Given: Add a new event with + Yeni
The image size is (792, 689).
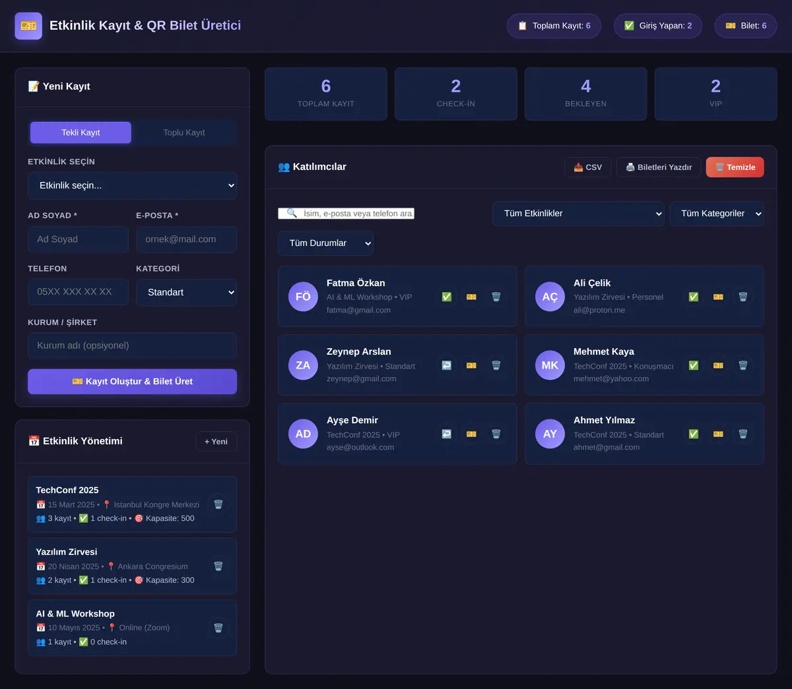Looking at the screenshot, I should point(216,442).
